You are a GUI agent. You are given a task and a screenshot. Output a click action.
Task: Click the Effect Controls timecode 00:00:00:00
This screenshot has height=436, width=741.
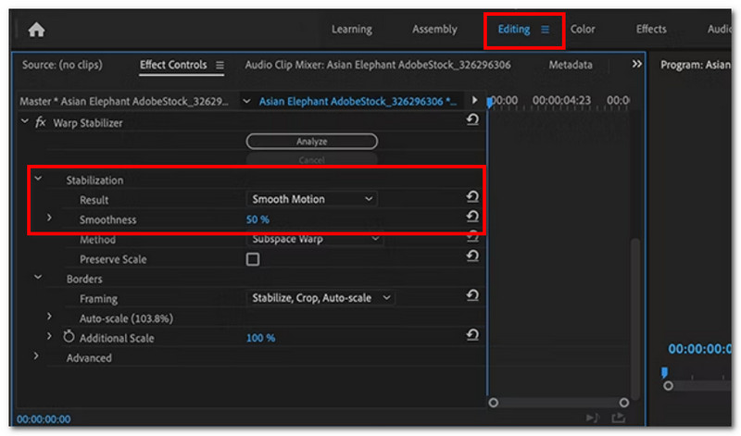(x=44, y=419)
